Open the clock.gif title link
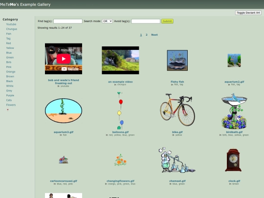The width and height of the screenshot is (264, 198). [x=234, y=181]
